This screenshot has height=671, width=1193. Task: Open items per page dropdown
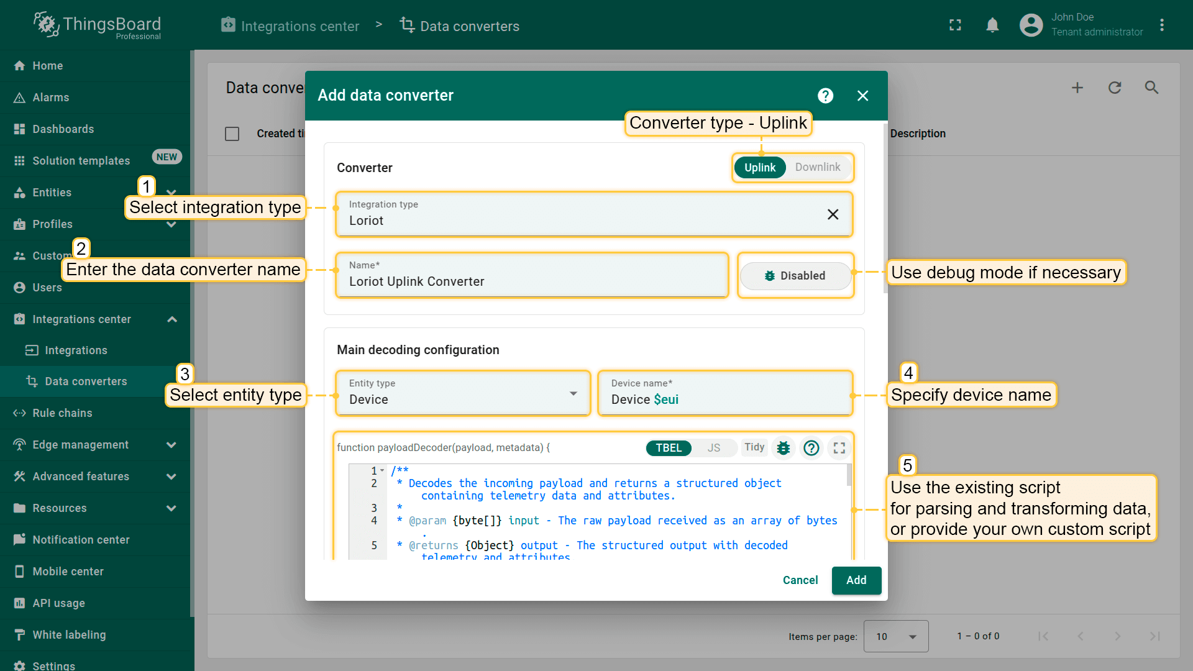coord(895,636)
